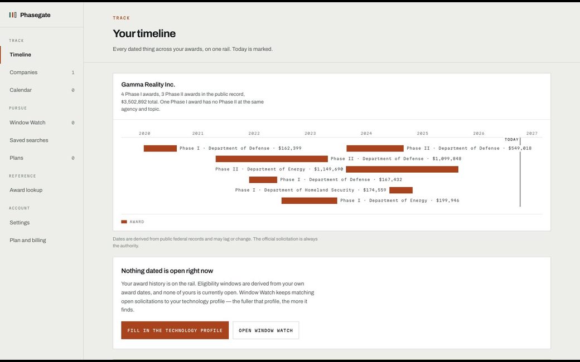The image size is (580, 362).
Task: Click the TODAY marker label
Action: pos(511,140)
